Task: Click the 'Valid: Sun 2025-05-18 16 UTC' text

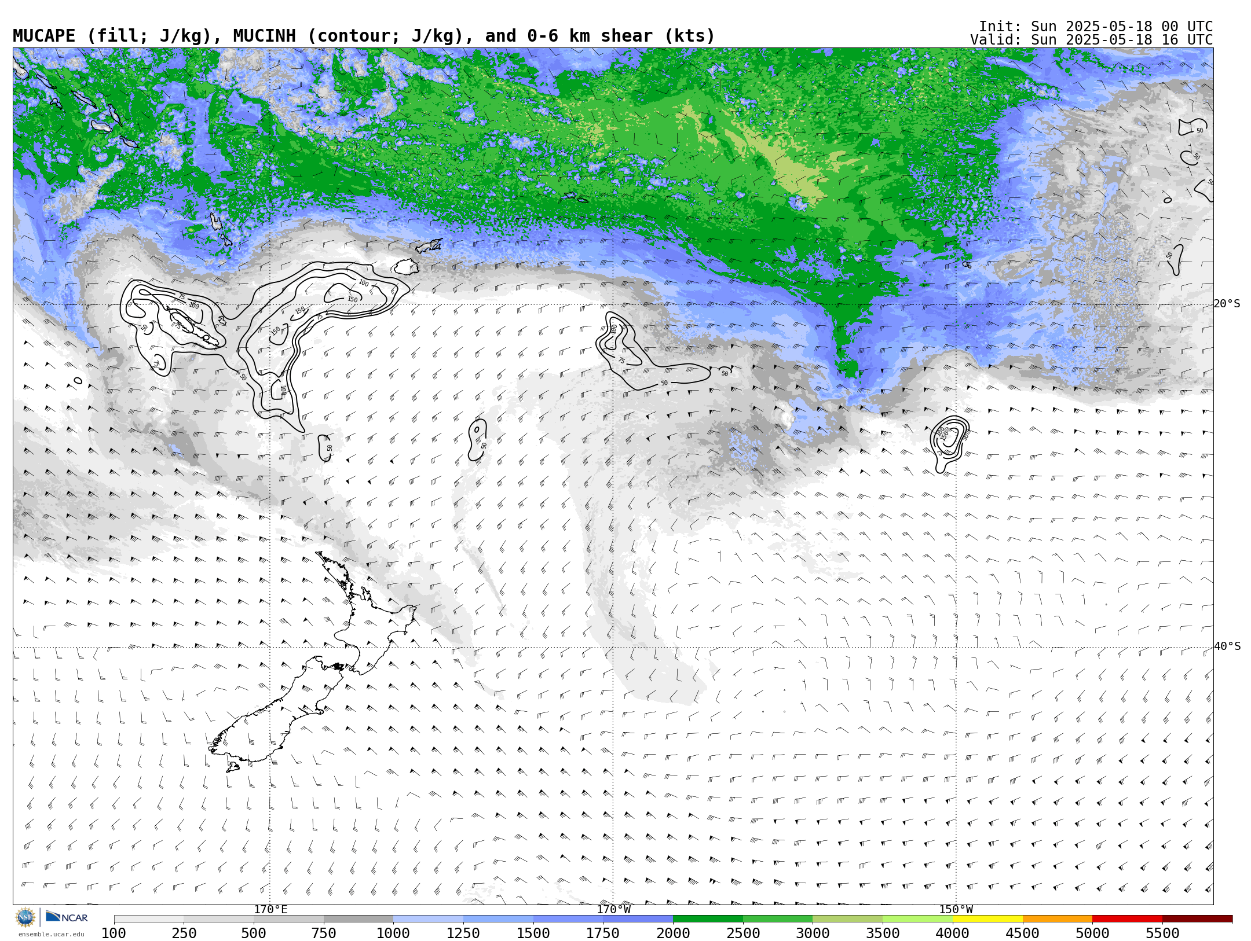Action: (1092, 40)
